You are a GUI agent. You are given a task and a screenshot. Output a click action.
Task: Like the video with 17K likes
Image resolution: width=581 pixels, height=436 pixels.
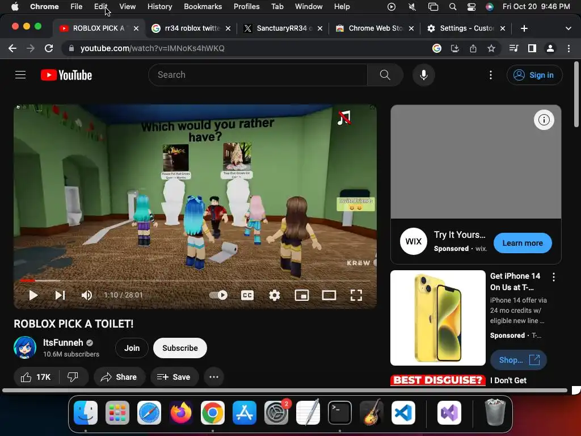36,377
